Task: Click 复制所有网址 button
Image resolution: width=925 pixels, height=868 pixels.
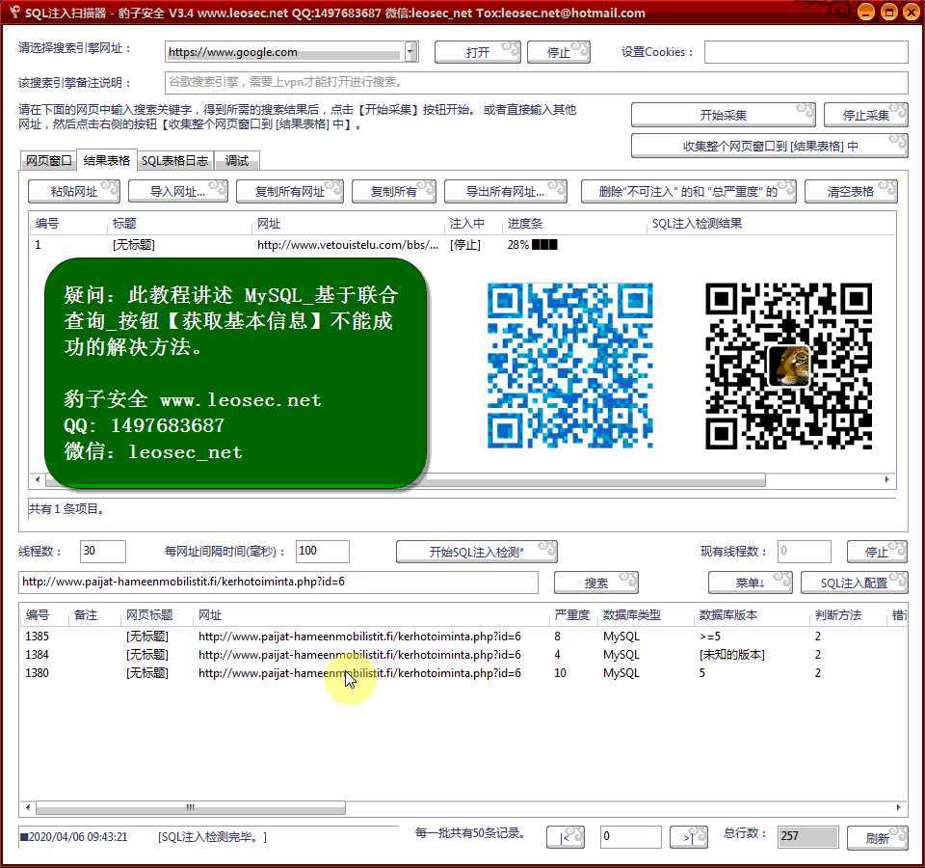Action: 290,191
